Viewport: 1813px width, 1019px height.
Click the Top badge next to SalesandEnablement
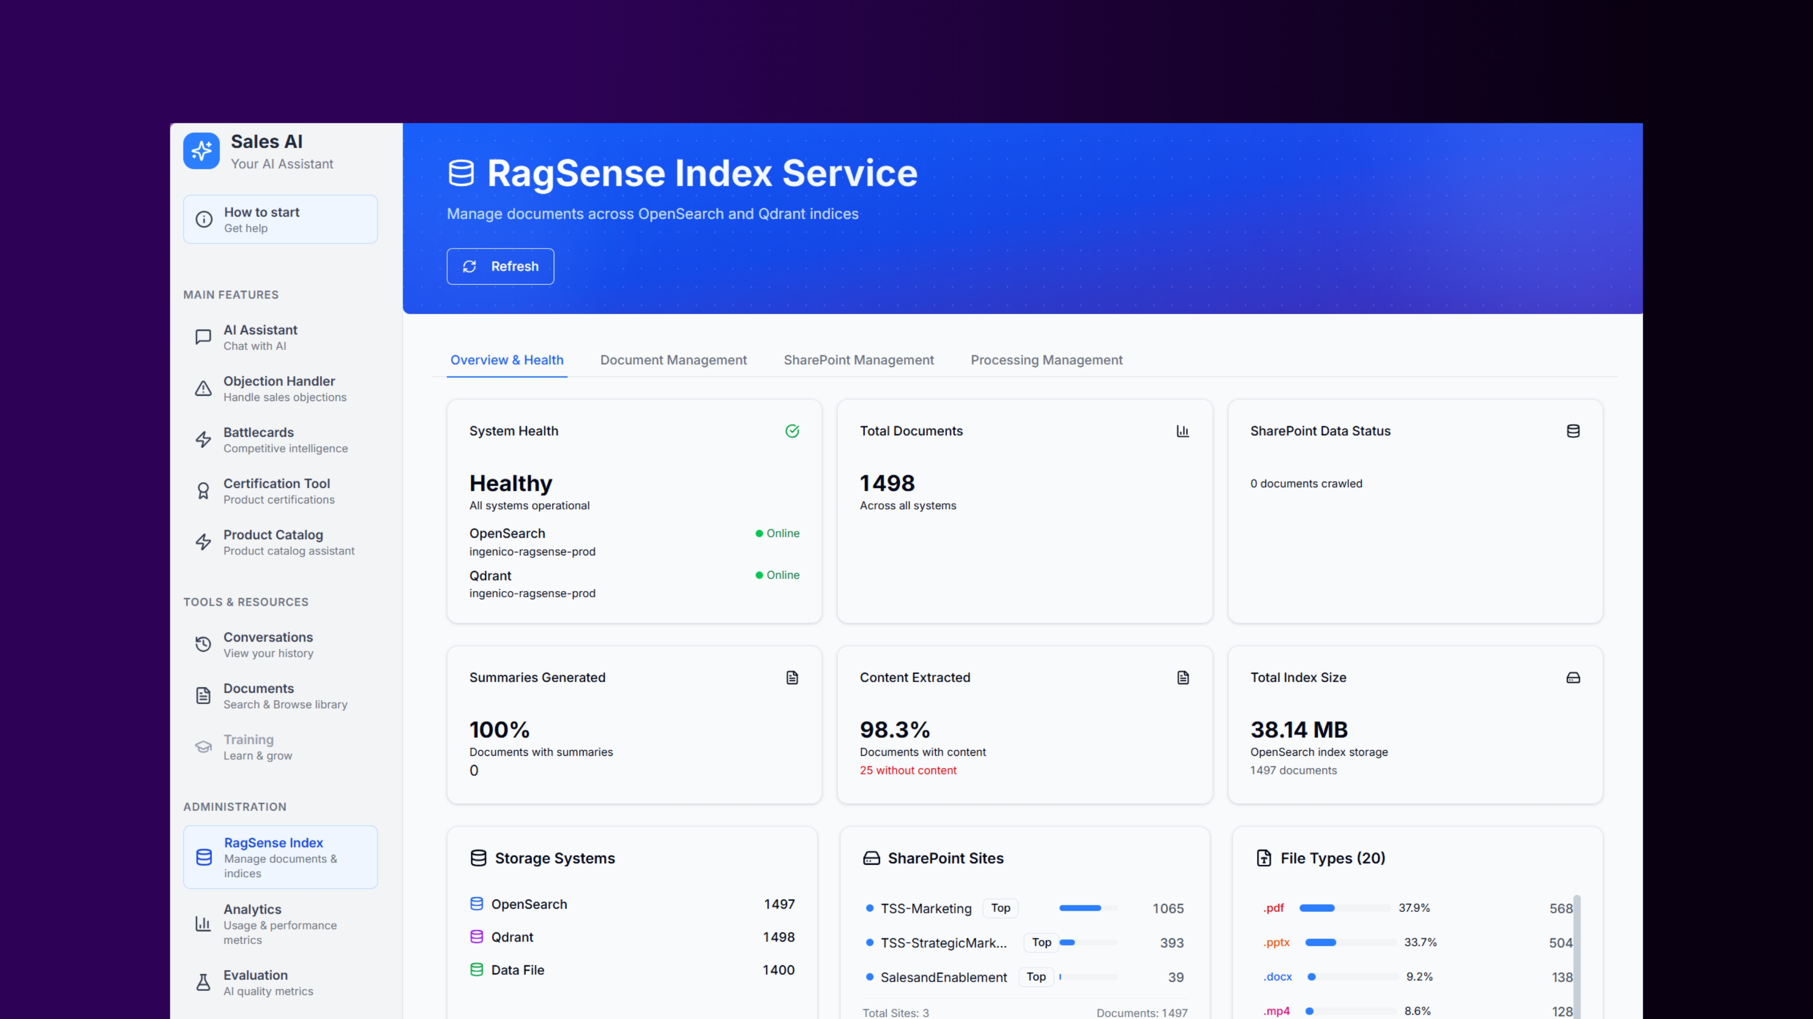tap(1036, 977)
